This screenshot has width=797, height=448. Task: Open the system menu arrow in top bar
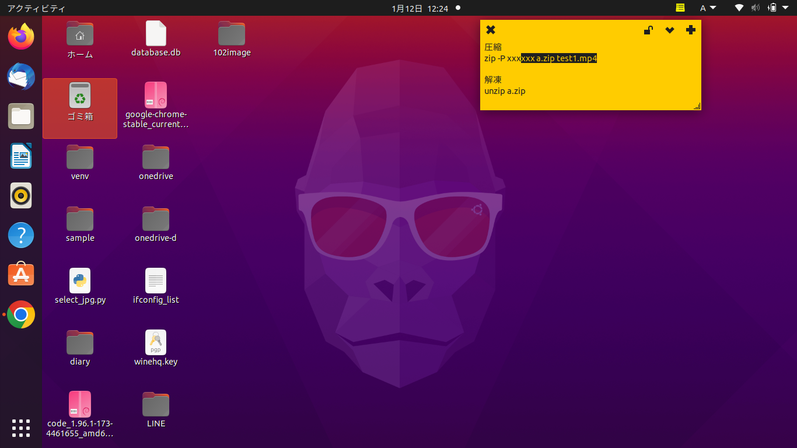click(786, 8)
